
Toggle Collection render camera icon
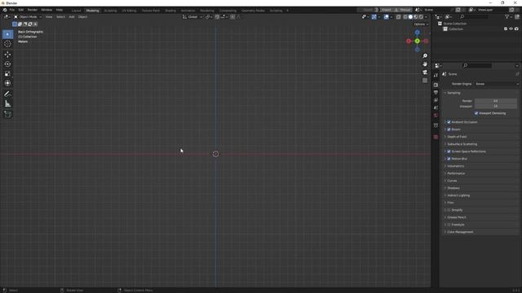click(516, 29)
